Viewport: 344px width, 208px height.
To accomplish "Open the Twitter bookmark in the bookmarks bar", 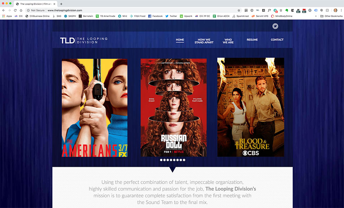I will coord(171,16).
